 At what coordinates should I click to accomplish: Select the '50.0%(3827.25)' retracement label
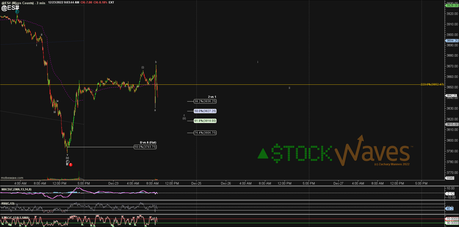205,111
